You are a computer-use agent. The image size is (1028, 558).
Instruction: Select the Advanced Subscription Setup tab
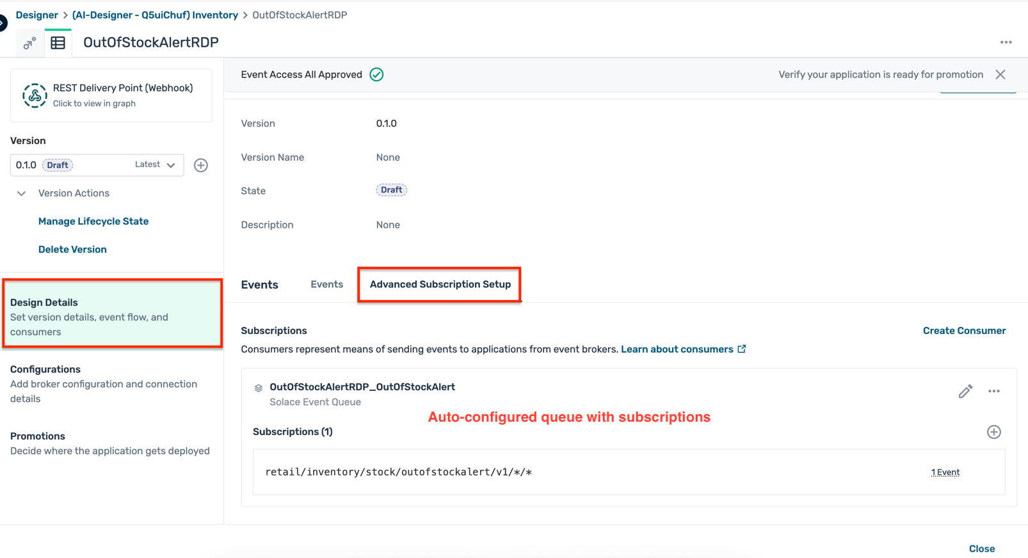point(440,285)
